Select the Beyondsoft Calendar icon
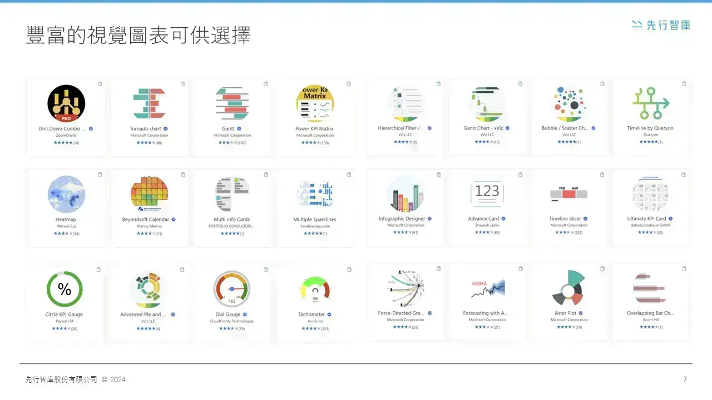The image size is (712, 400). 149,194
